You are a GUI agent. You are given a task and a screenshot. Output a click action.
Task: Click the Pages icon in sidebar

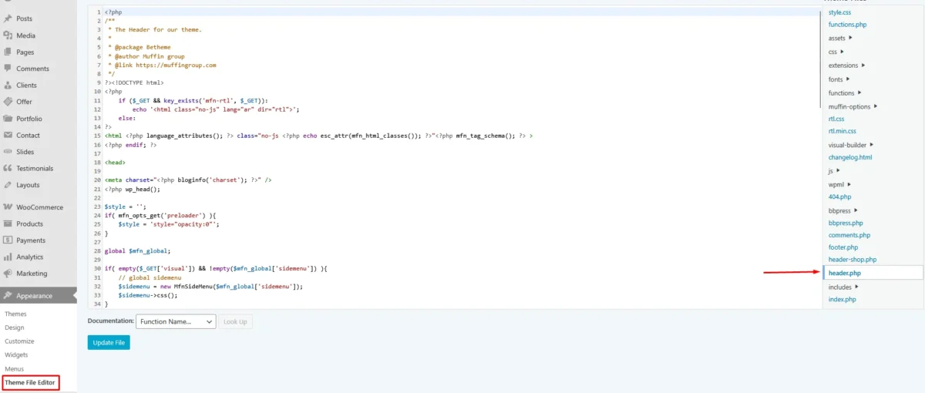(x=8, y=52)
